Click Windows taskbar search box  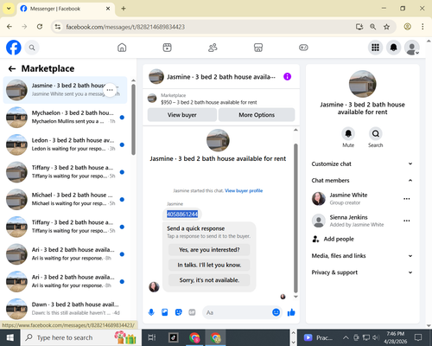80,337
